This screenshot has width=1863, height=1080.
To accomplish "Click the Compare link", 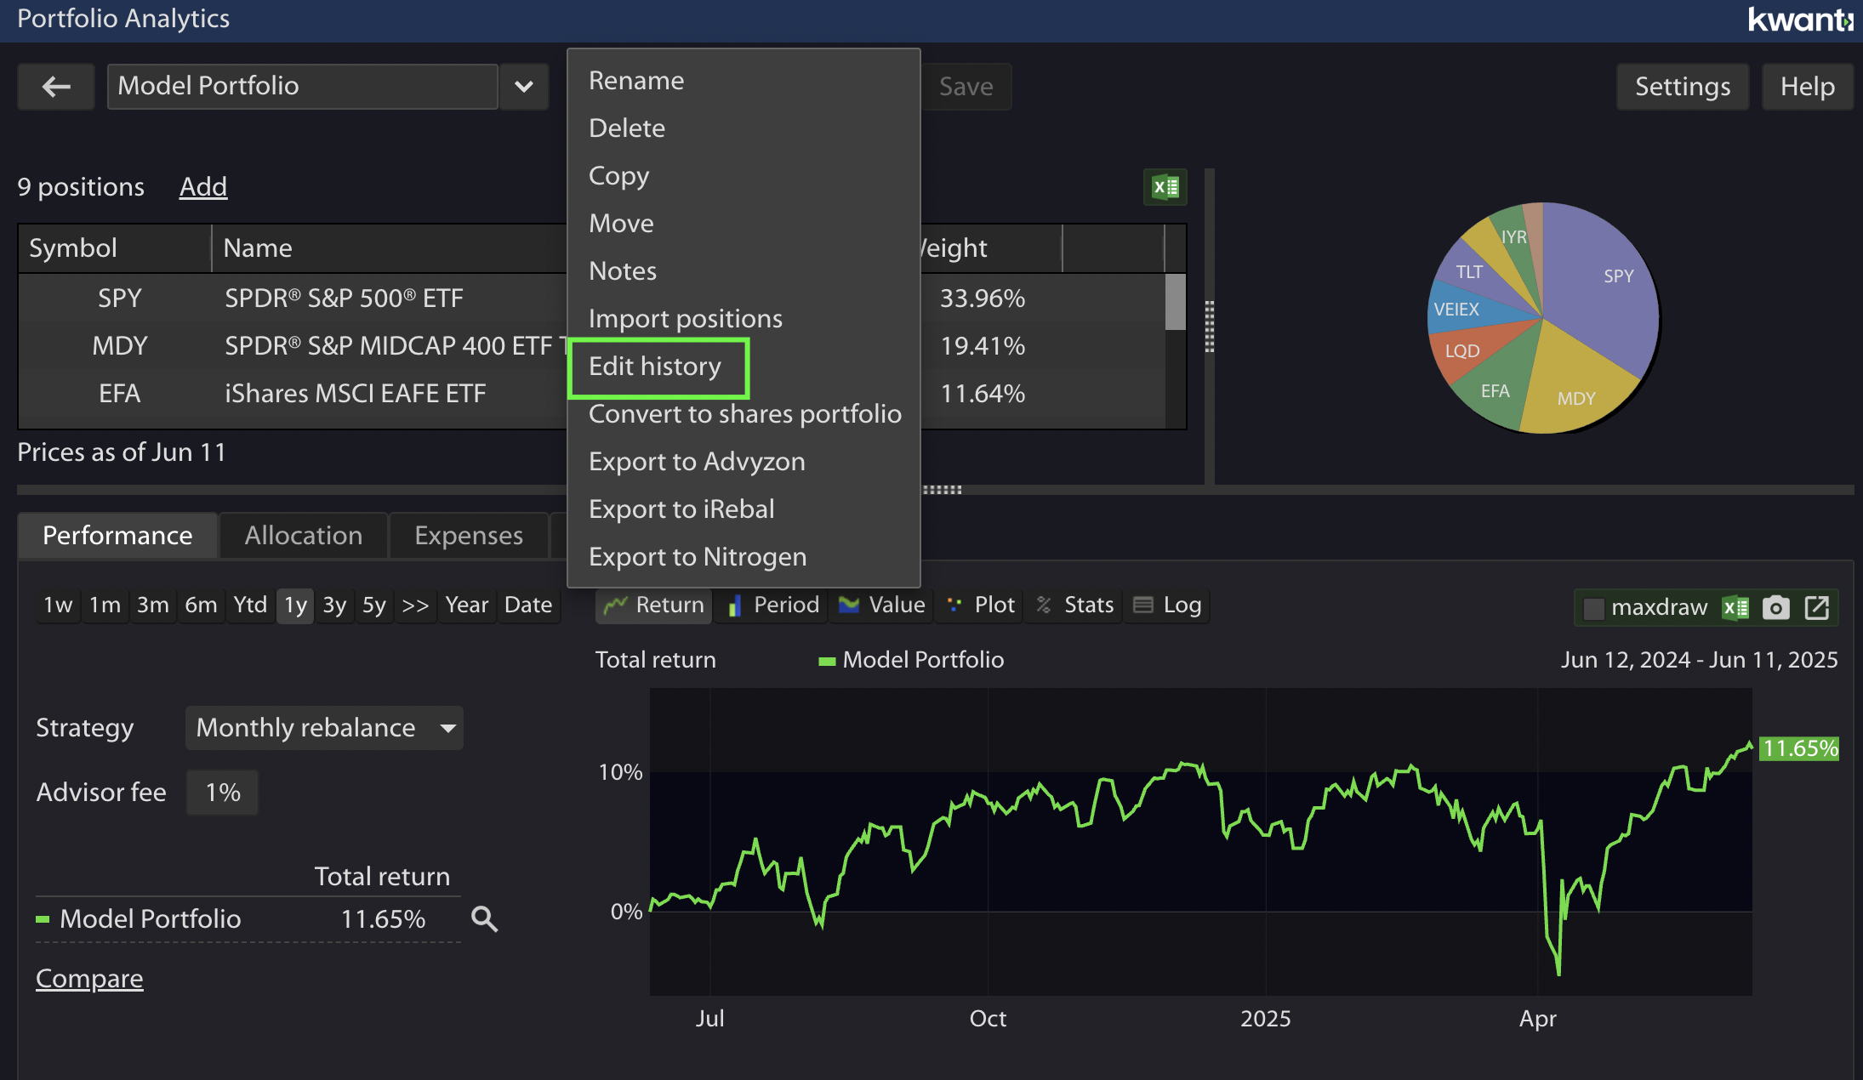I will (x=89, y=978).
